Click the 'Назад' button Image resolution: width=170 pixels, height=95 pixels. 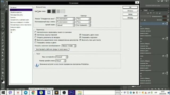click(130, 14)
